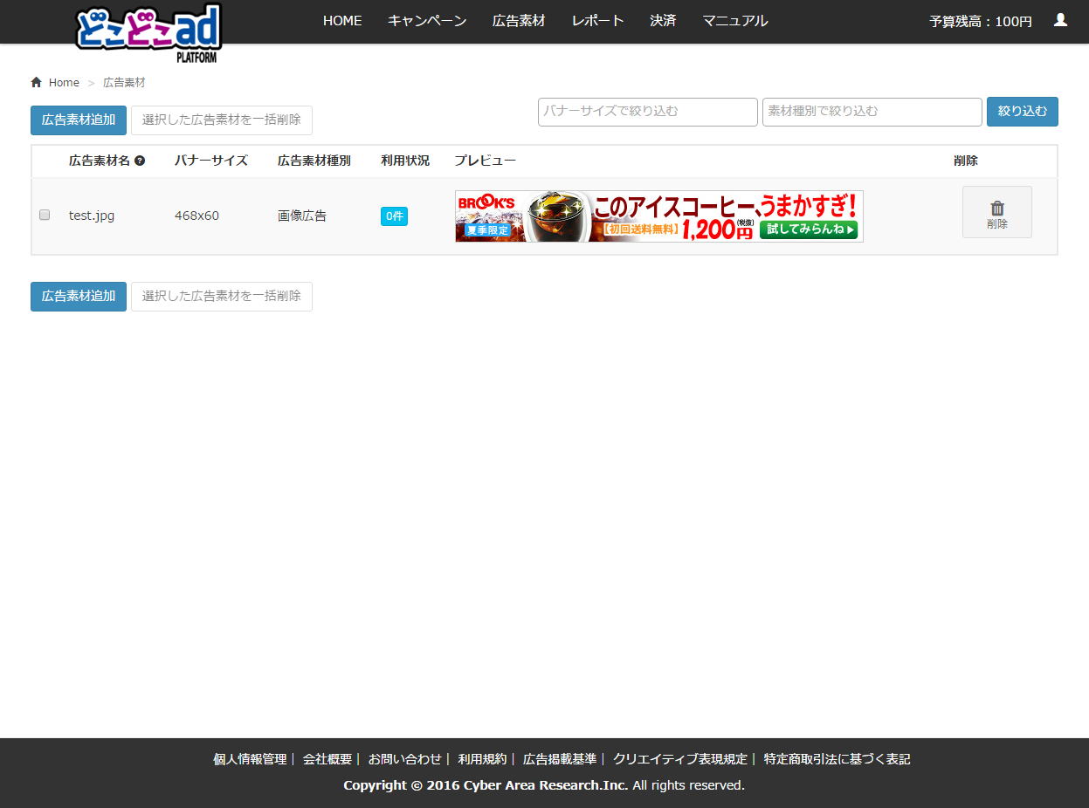Click the test.jpg file name

(92, 216)
